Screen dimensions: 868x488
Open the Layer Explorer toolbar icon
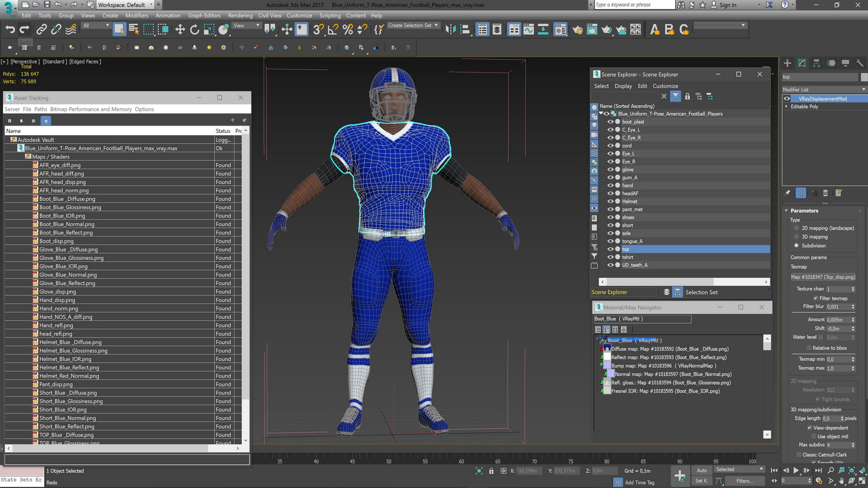[497, 30]
